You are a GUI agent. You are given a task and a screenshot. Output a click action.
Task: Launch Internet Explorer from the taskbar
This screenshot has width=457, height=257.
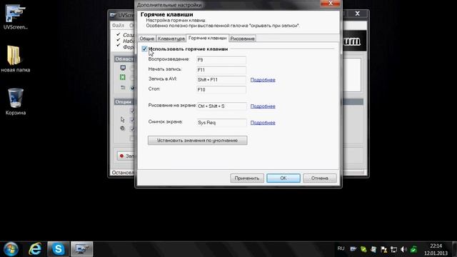(x=35, y=249)
